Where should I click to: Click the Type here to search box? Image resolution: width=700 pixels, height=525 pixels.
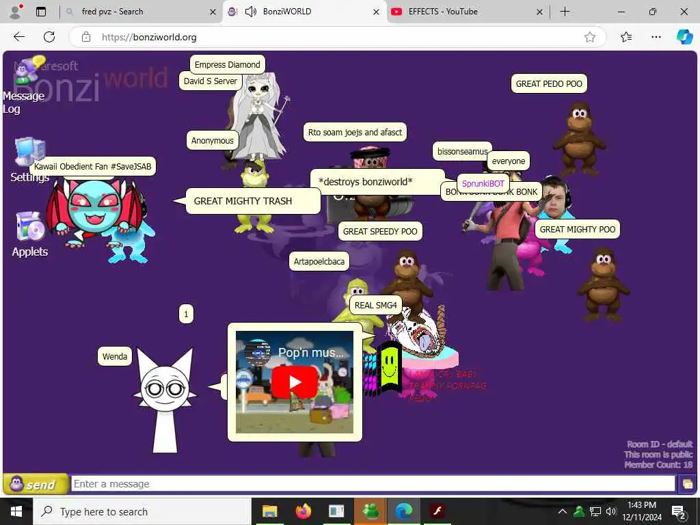(143, 511)
